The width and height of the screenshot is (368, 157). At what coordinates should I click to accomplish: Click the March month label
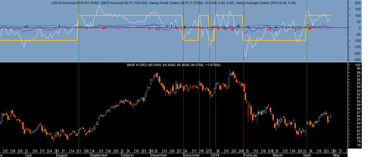[278, 155]
